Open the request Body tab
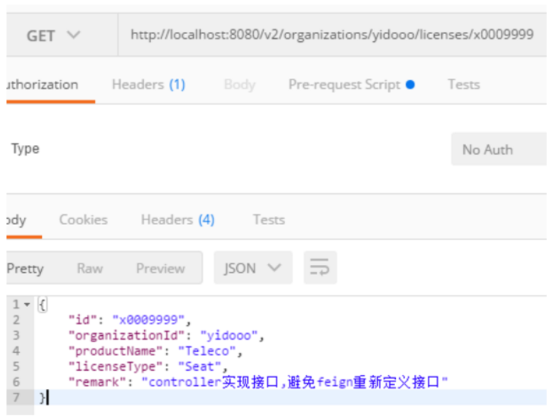 [240, 85]
